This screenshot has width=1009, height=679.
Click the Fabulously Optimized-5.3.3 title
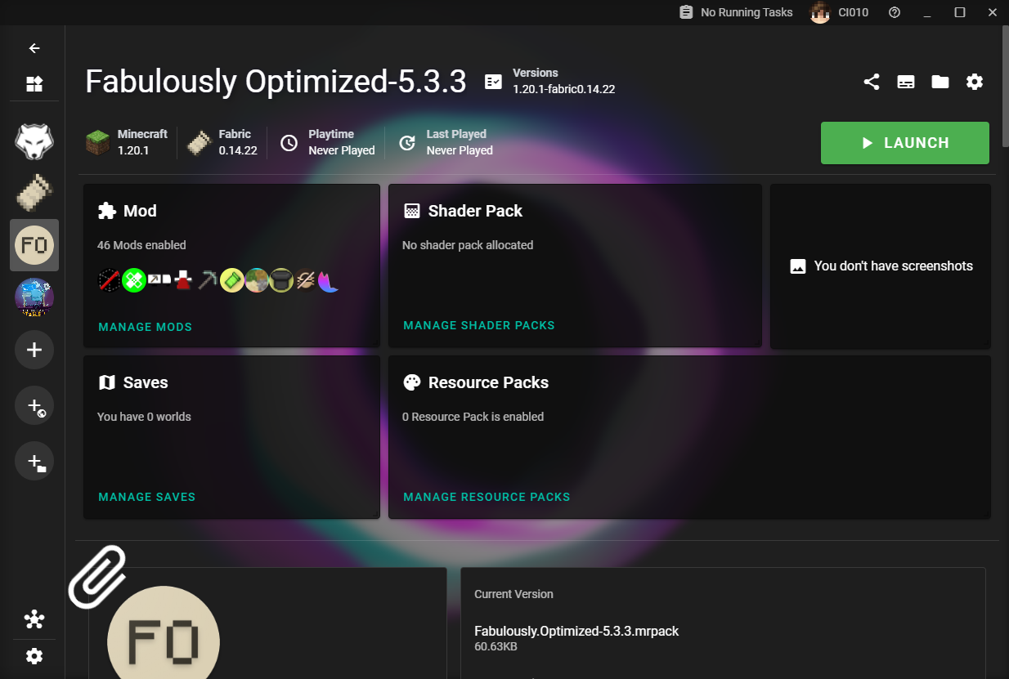276,82
